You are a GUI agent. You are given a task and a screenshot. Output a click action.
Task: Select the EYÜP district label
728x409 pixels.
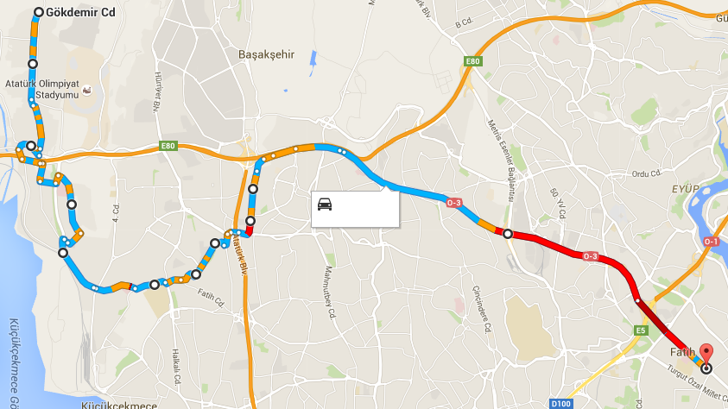(686, 189)
